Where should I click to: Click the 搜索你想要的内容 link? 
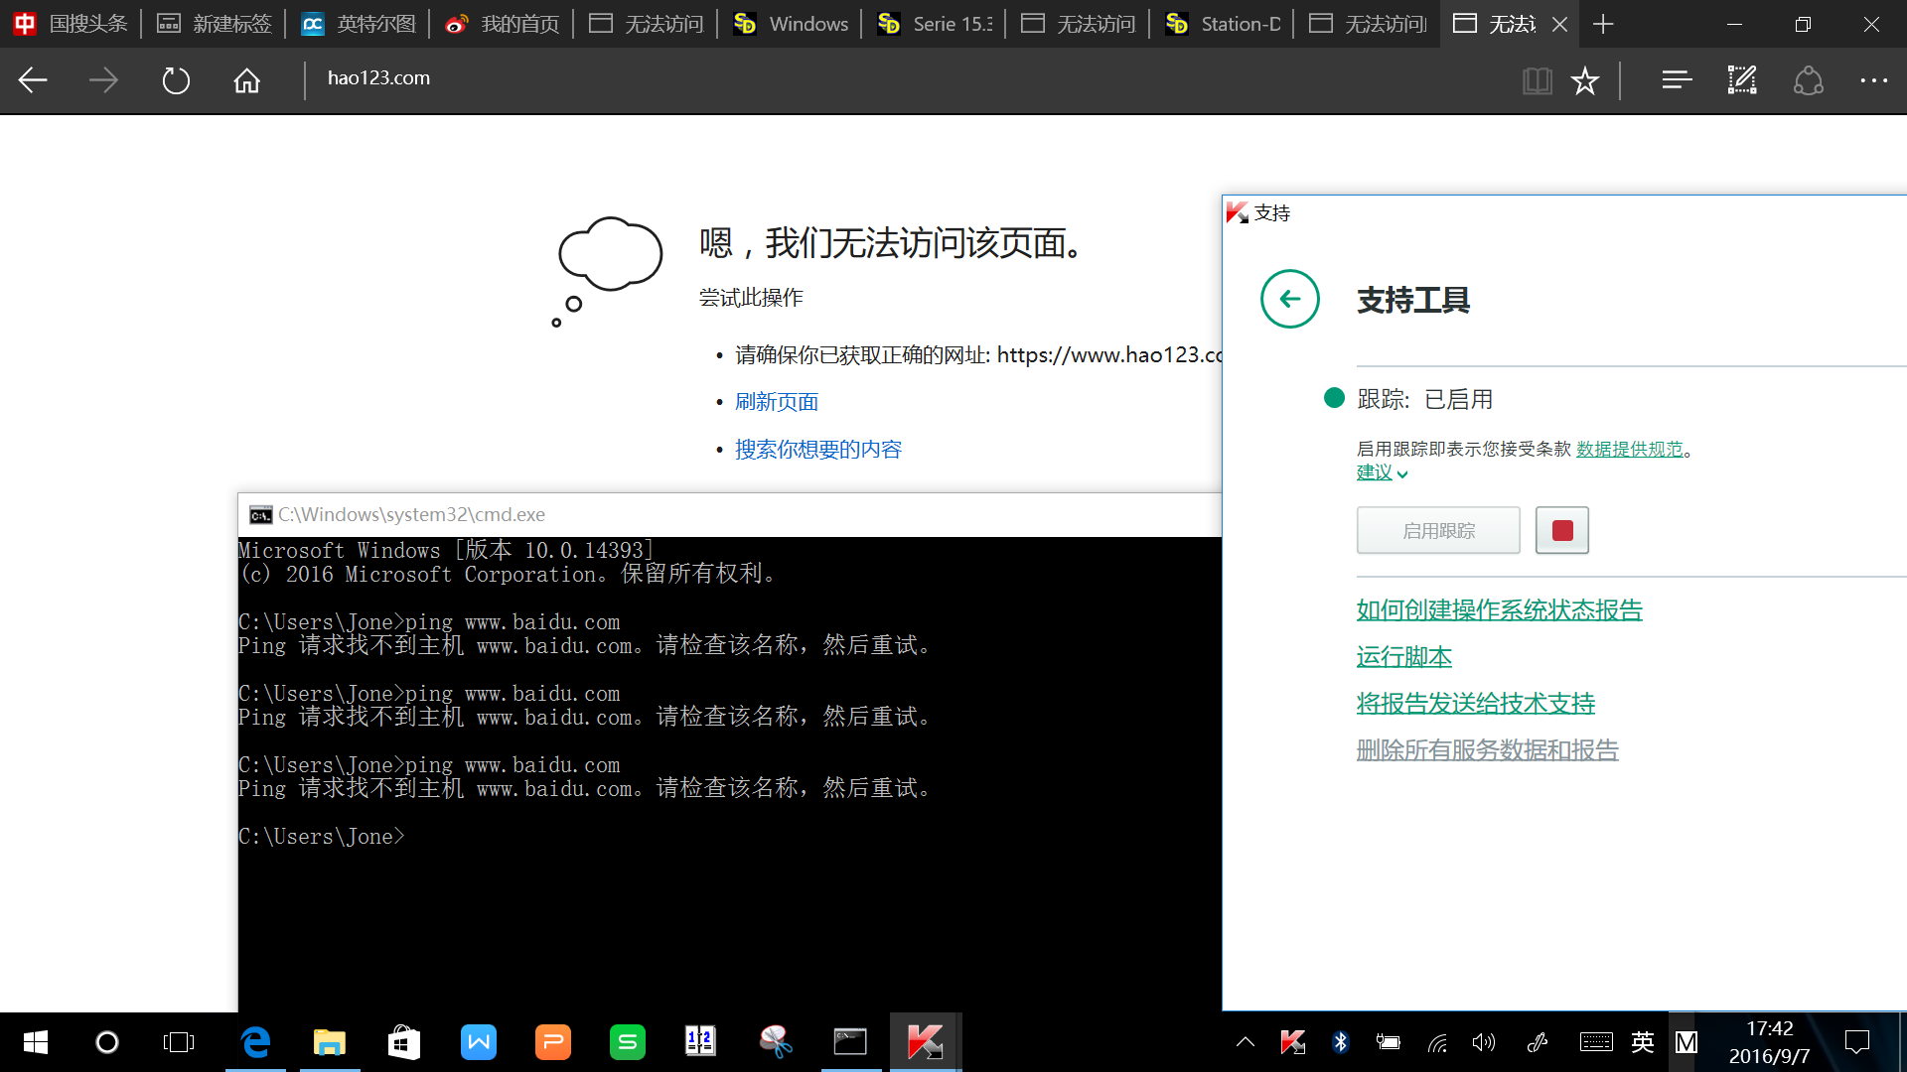[x=818, y=450]
